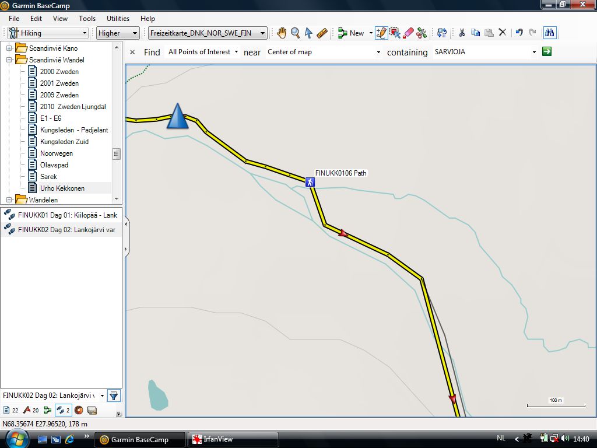Toggle the tracks filter showing 2
The height and width of the screenshot is (448, 597).
pos(63,410)
